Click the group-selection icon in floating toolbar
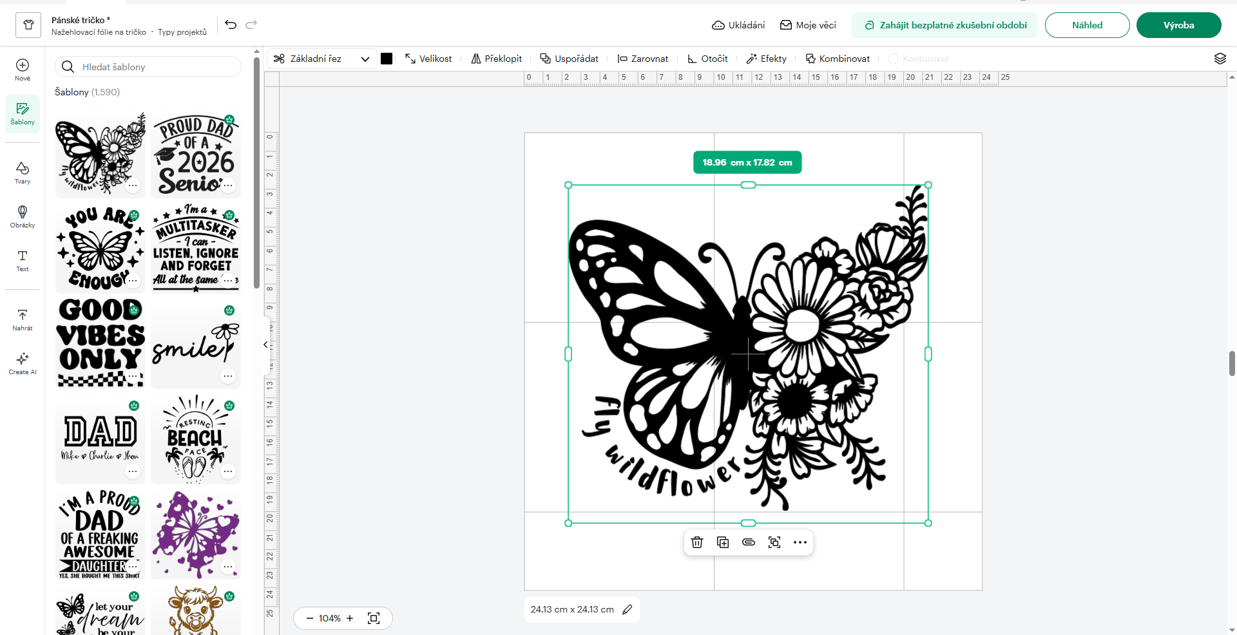The width and height of the screenshot is (1237, 635). (774, 542)
